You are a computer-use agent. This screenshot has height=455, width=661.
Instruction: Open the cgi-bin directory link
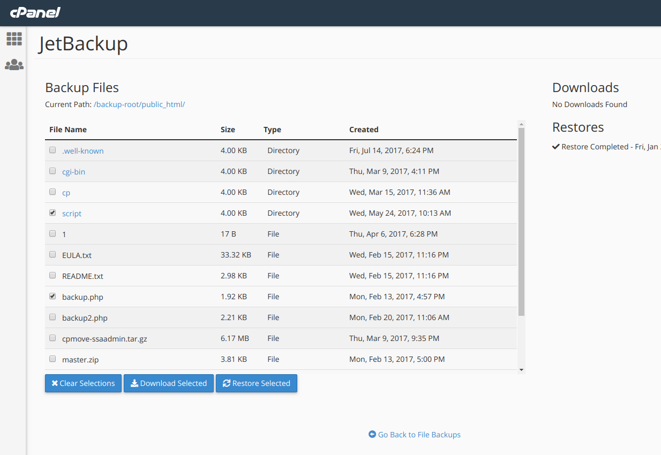tap(73, 172)
